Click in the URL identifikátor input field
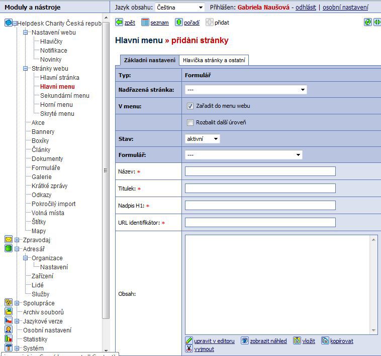The height and width of the screenshot is (356, 381). click(260, 222)
